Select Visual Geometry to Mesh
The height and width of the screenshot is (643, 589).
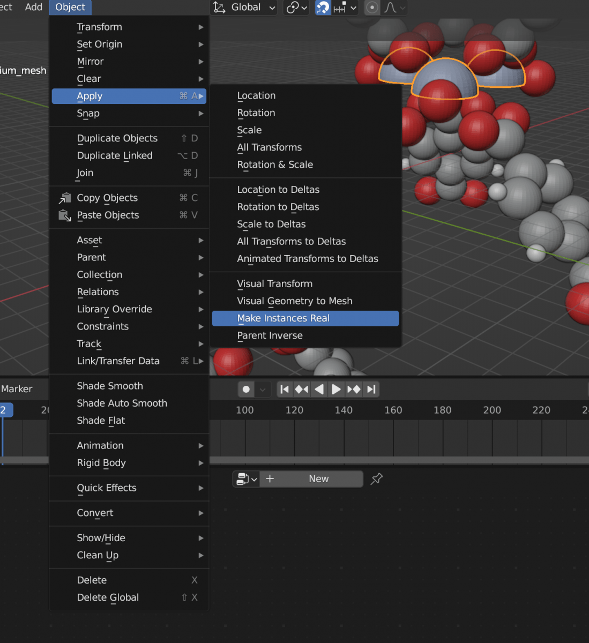coord(305,301)
